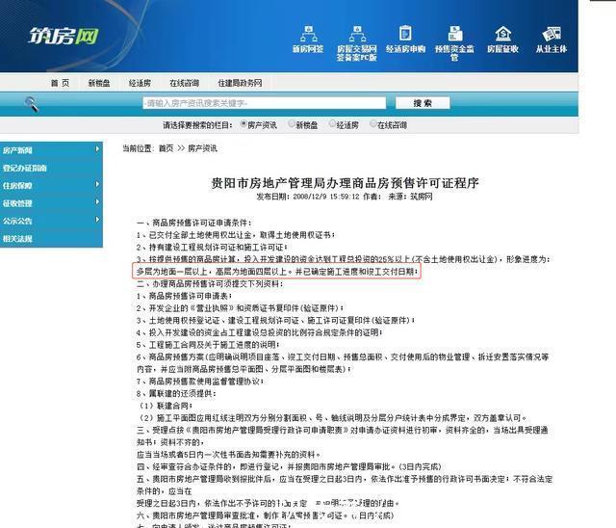Click 房产资讯 link in breadcrumb
The height and width of the screenshot is (528, 616).
[202, 148]
